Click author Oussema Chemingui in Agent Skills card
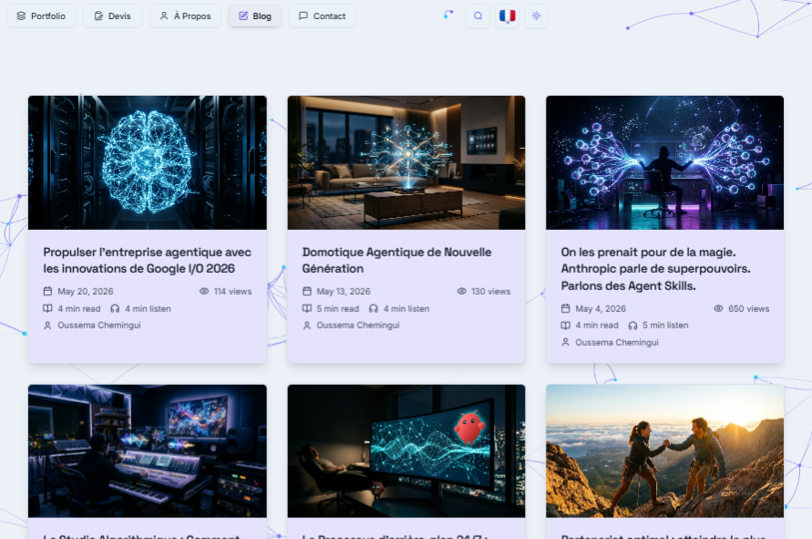812x539 pixels. (x=617, y=343)
